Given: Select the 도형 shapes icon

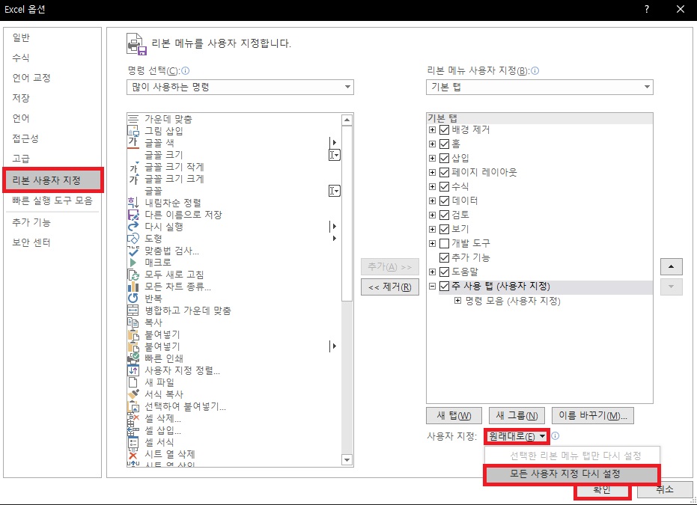Looking at the screenshot, I should (x=133, y=239).
